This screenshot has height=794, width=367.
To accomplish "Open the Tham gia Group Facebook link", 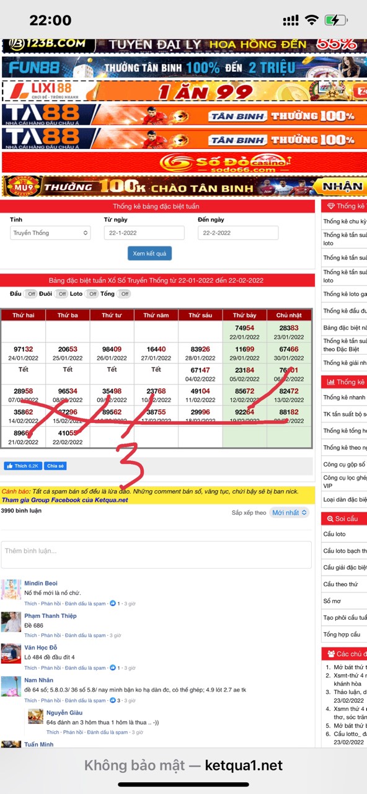I will (x=65, y=500).
